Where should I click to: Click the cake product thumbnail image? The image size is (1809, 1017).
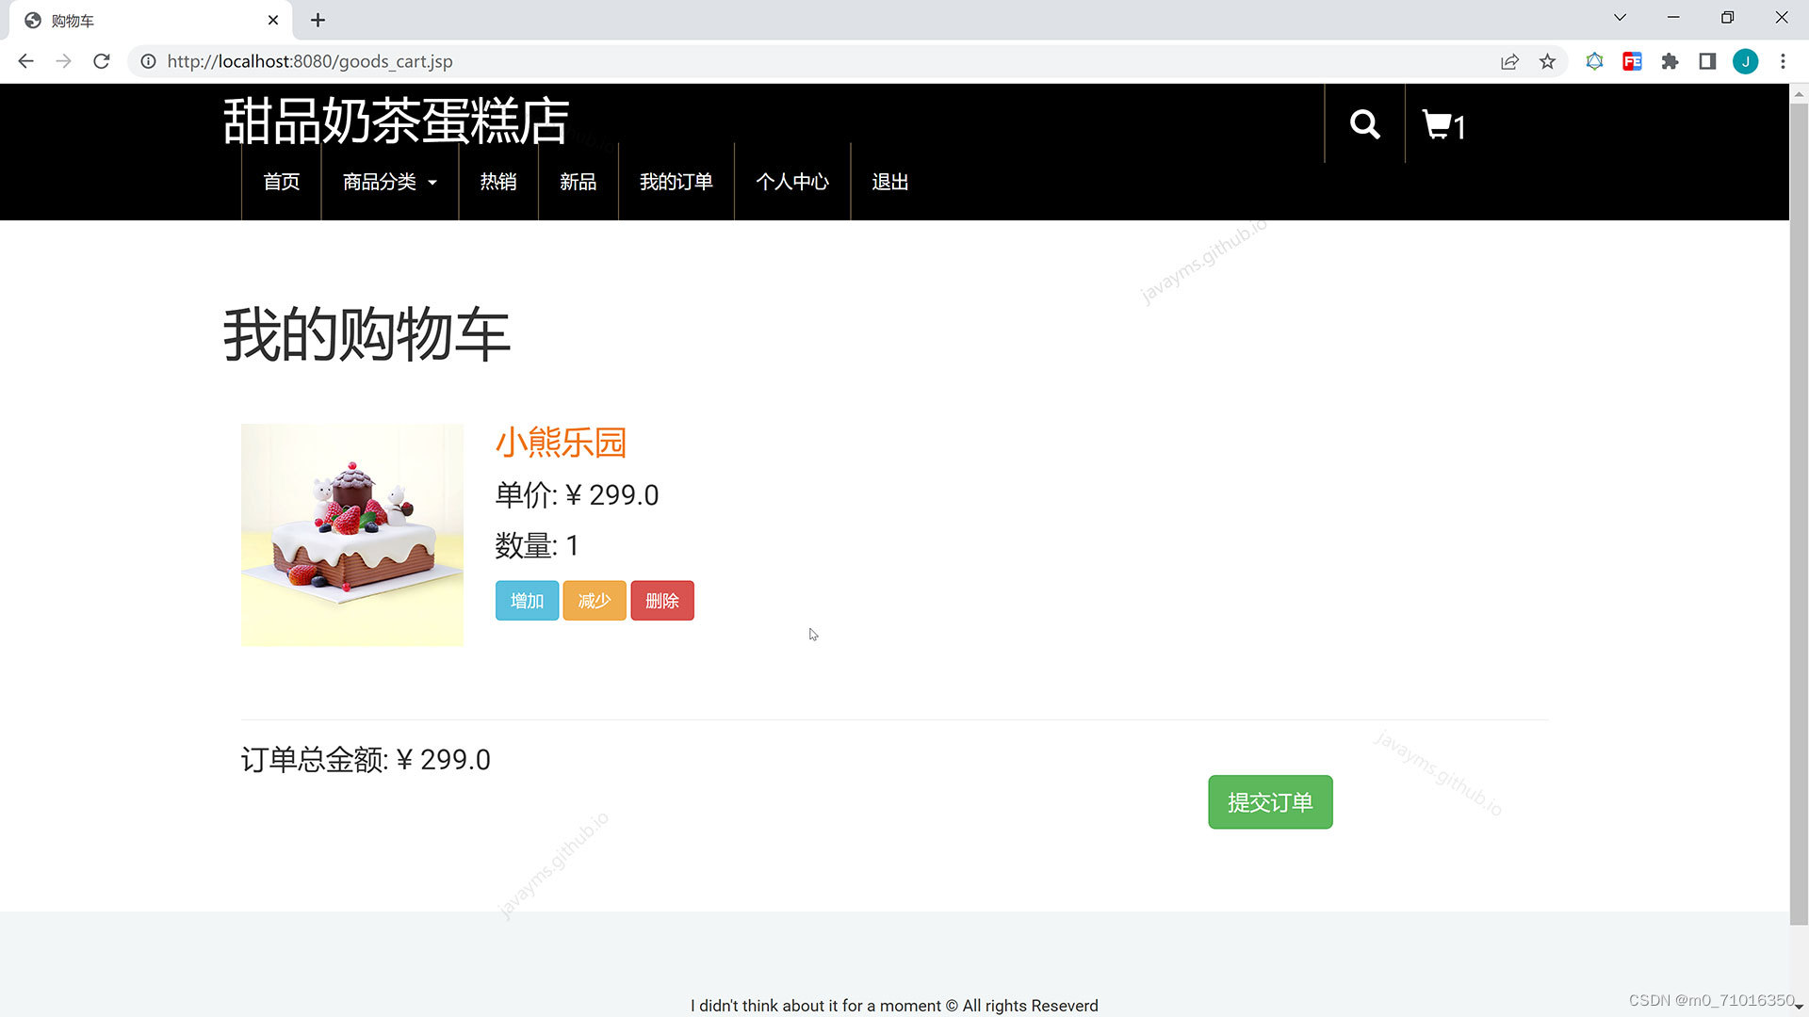(x=351, y=535)
